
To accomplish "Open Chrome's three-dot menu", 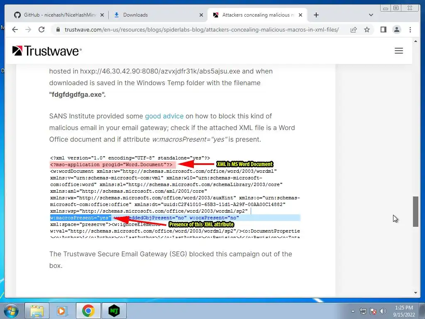I will click(410, 29).
